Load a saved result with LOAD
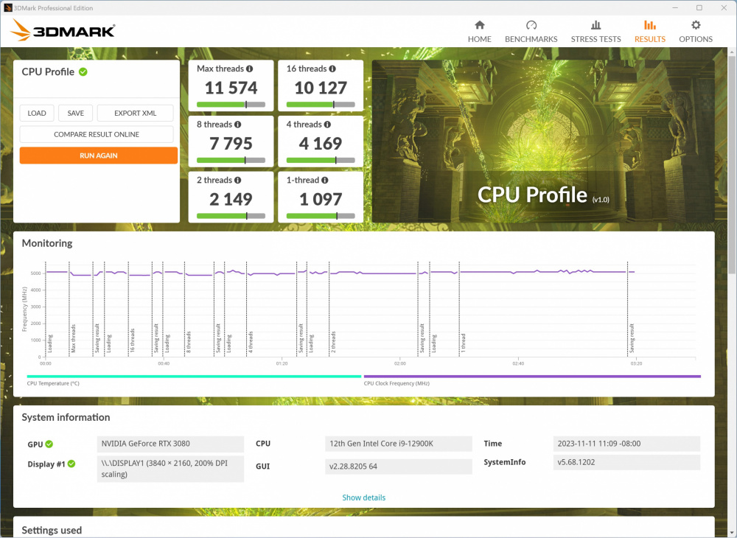The image size is (737, 538). click(37, 113)
